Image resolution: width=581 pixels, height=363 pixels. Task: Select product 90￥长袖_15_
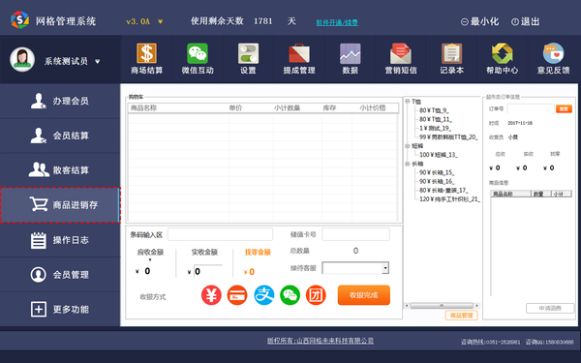pos(437,172)
